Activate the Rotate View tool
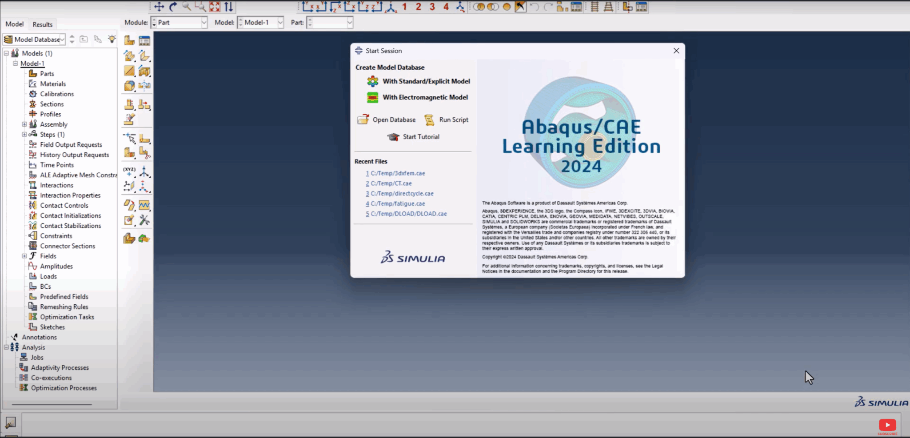Screen dimensions: 910x438 tap(173, 7)
